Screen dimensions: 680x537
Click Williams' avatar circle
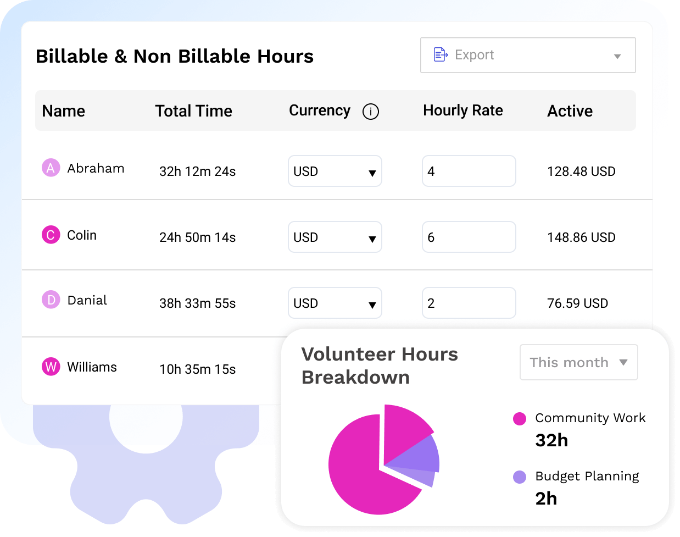pos(51,367)
